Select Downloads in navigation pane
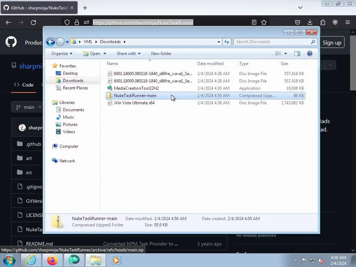 click(x=73, y=81)
